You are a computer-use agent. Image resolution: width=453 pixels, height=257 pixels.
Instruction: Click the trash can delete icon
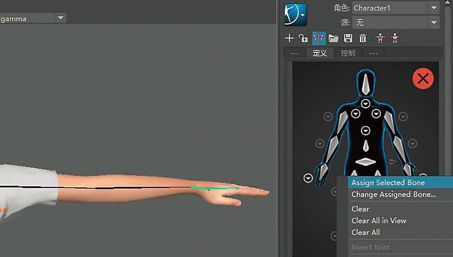362,38
